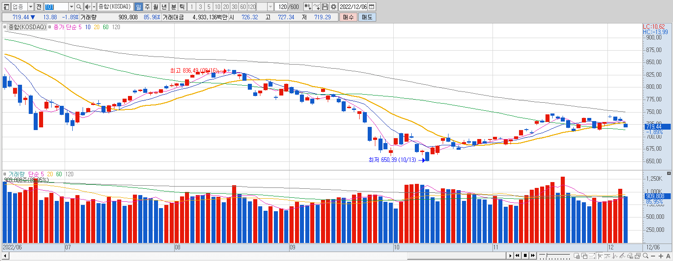Open chart settings gear icon

tap(334, 7)
